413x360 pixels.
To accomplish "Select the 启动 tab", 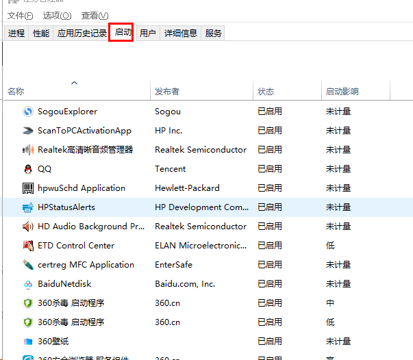I will click(x=123, y=32).
